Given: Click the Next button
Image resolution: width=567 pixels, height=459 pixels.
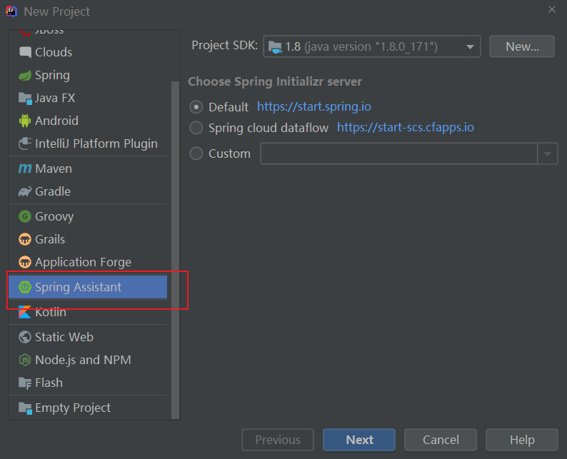Looking at the screenshot, I should pos(358,440).
